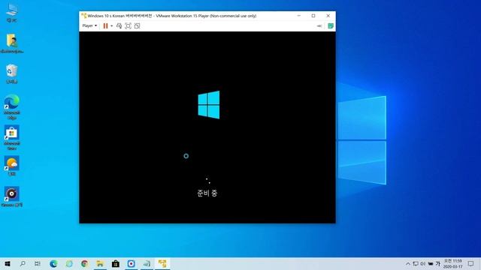Open Task View on the taskbar
Image resolution: width=481 pixels, height=270 pixels.
[38, 263]
